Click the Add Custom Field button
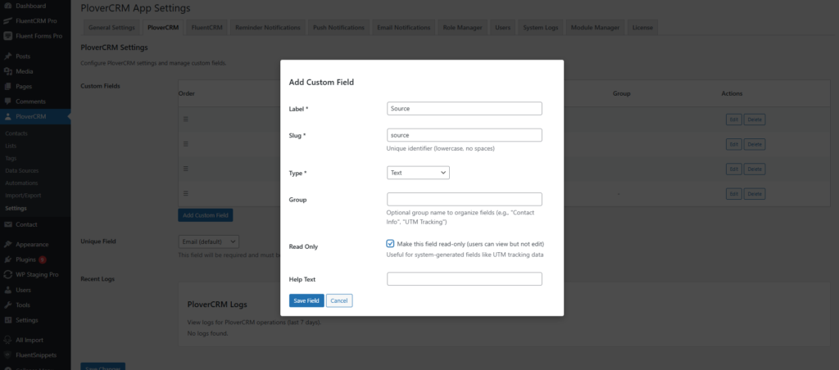The height and width of the screenshot is (370, 839). tap(206, 215)
